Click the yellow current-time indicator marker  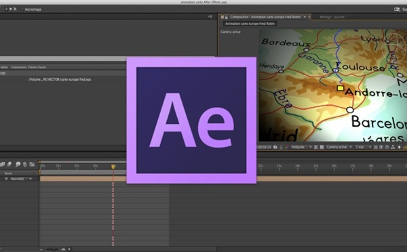click(x=113, y=167)
